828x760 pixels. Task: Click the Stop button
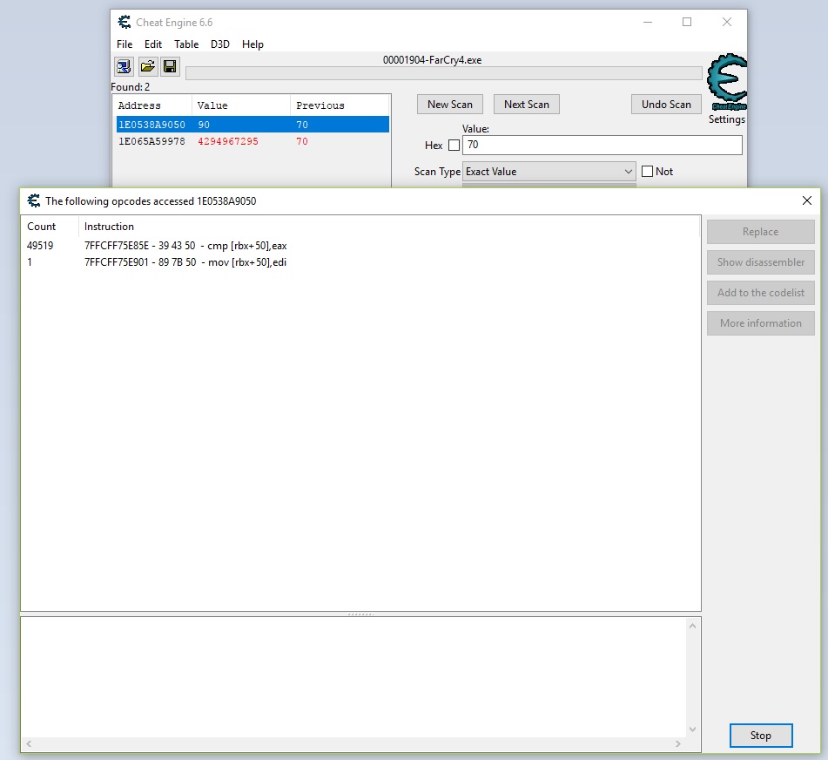pos(761,735)
